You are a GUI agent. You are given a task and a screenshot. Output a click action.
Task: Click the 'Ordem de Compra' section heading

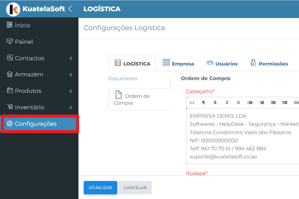coord(205,79)
